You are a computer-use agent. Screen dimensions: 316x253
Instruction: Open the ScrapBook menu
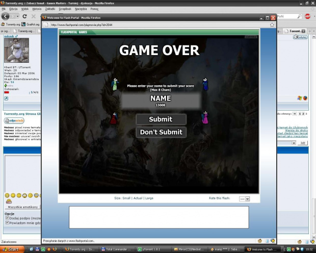tap(65, 9)
